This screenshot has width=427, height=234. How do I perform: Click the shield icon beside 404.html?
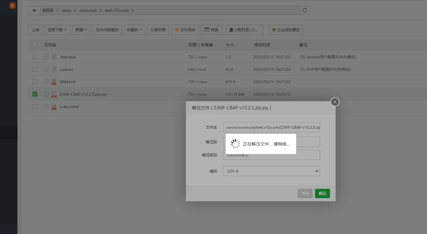[x=46, y=82]
